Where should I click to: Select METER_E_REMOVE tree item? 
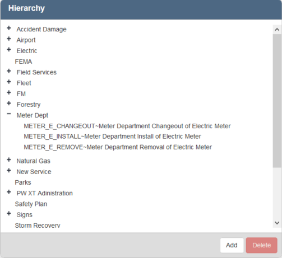[x=118, y=147]
